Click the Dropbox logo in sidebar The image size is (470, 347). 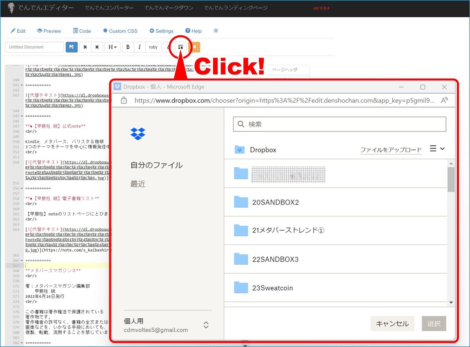point(138,134)
